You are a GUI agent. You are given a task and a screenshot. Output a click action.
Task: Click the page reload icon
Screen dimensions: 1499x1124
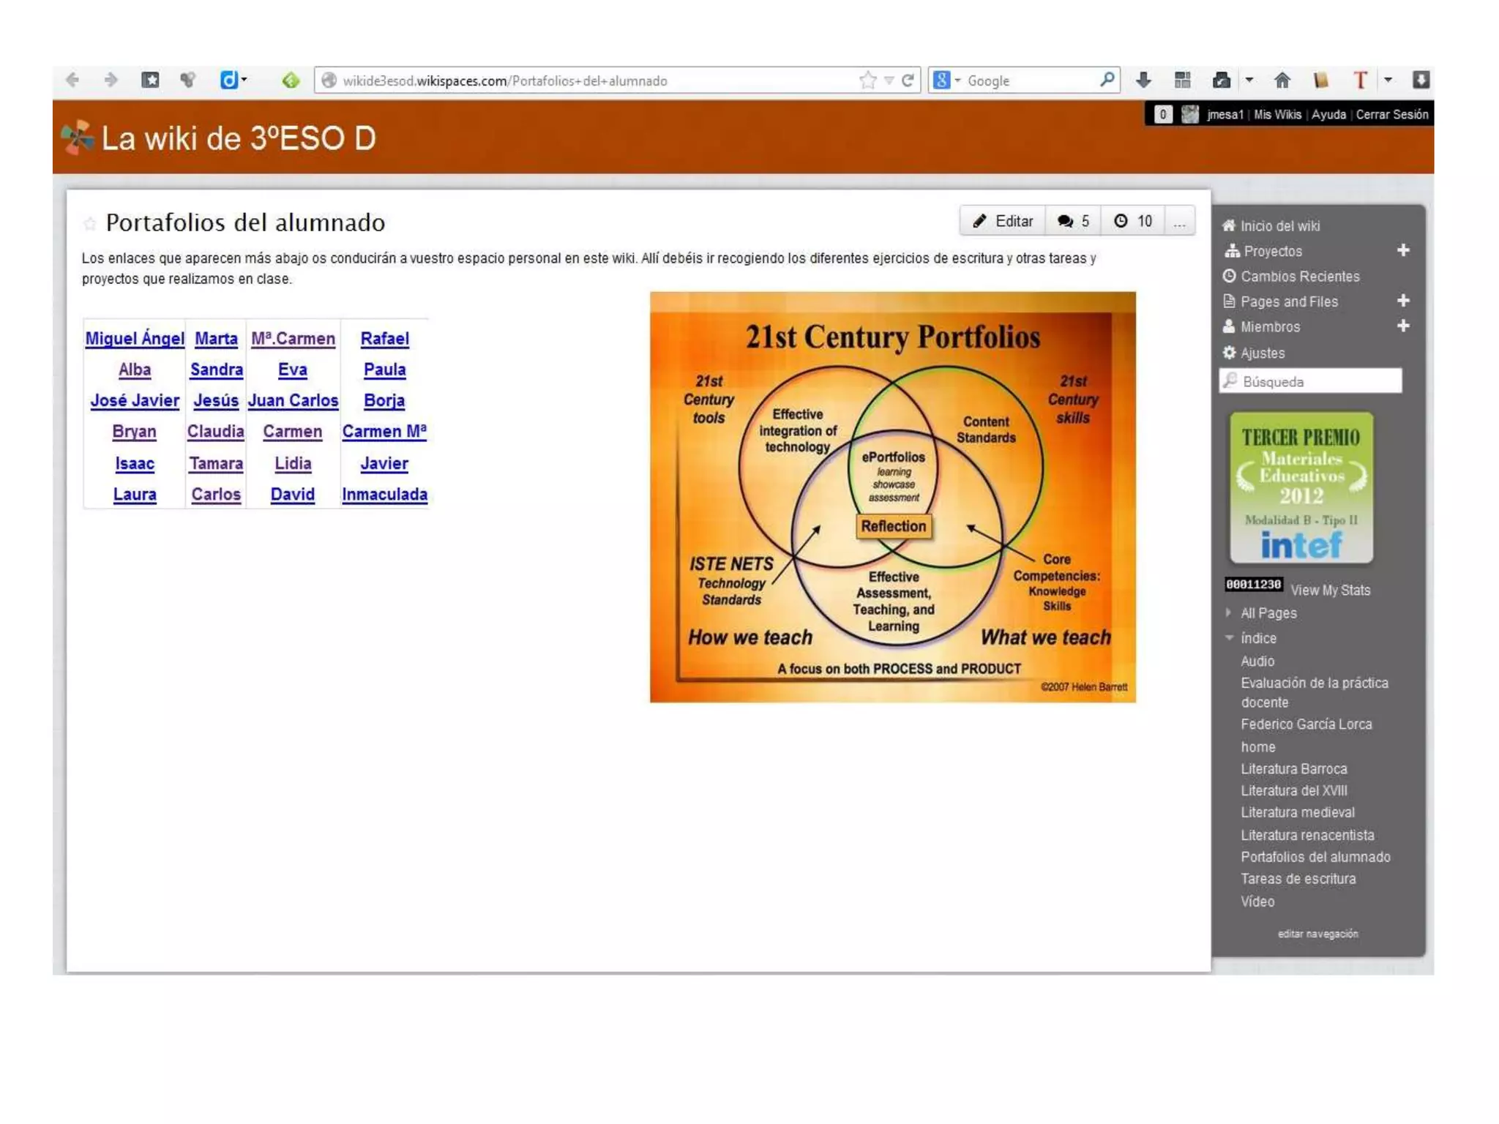pyautogui.click(x=908, y=80)
